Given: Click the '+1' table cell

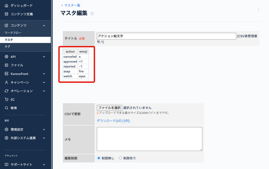Looking at the screenshot, I should click(83, 62).
